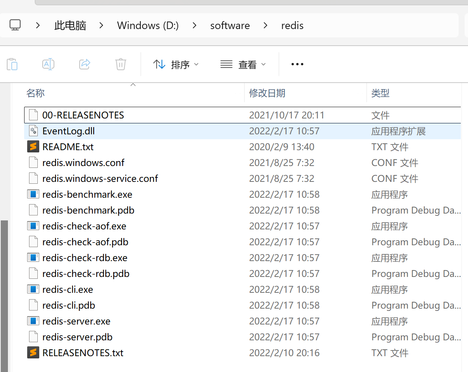Screen dimensions: 468x372
Task: Go to 此电脑 in the address bar
Action: click(70, 25)
